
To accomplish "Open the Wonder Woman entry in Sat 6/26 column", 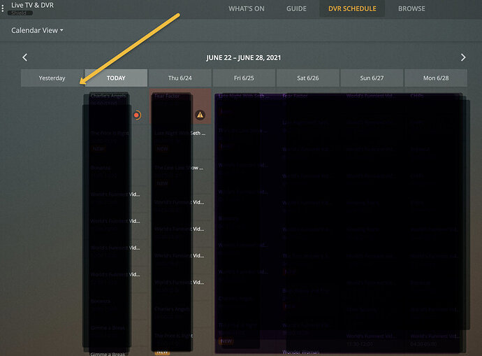I will [300, 352].
